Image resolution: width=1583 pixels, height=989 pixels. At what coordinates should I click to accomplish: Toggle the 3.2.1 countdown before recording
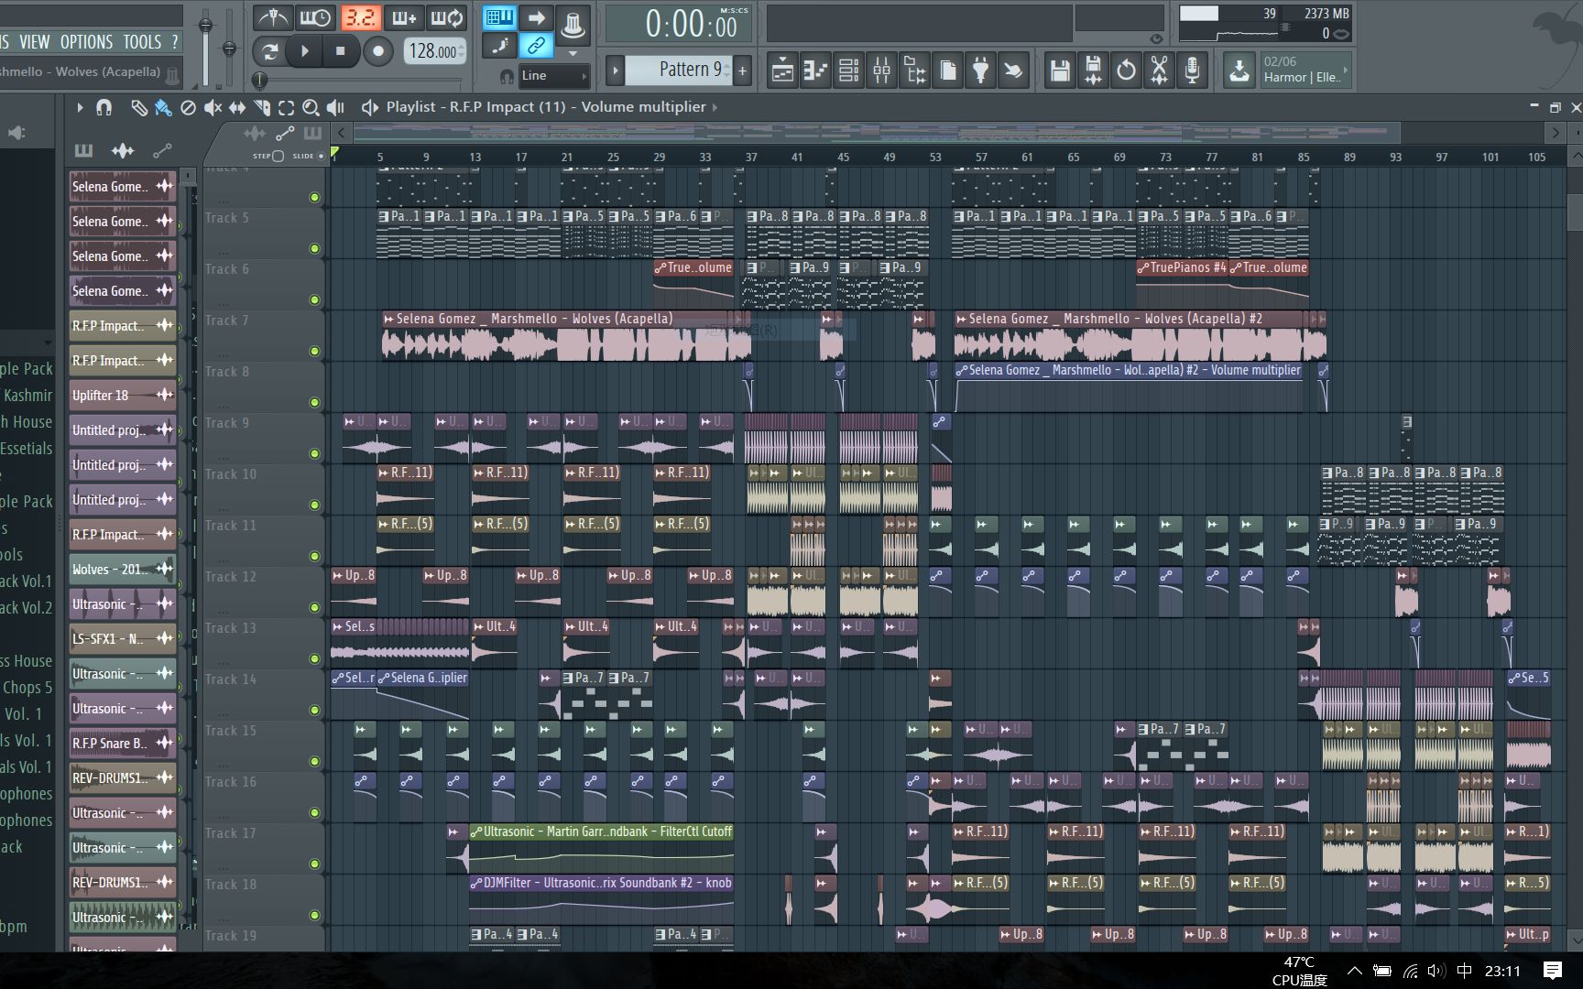click(x=360, y=17)
